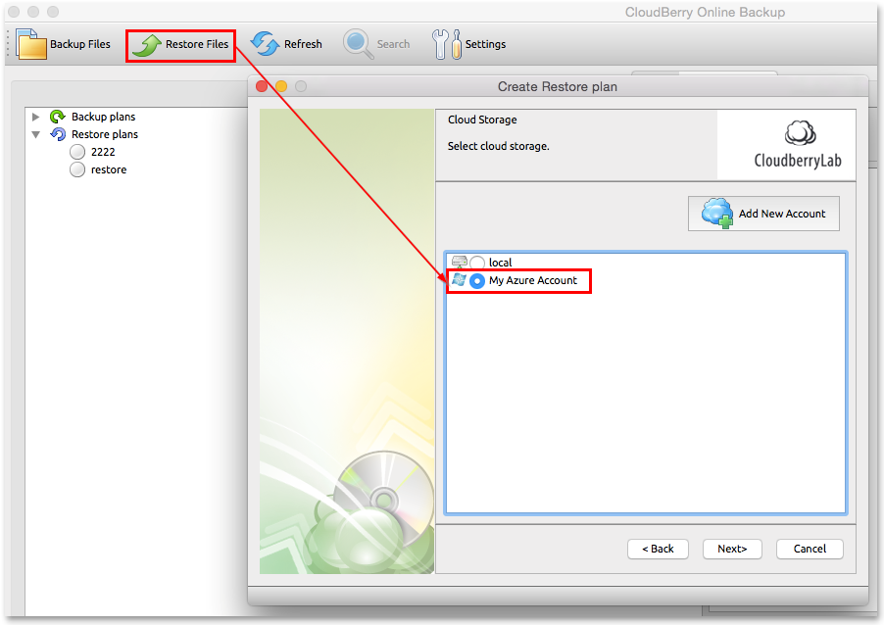The width and height of the screenshot is (884, 625).
Task: Expand the Backup plans tree node
Action: pos(35,117)
